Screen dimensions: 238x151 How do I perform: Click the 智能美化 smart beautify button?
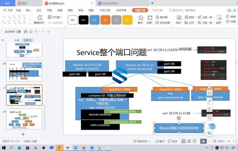tap(142, 141)
